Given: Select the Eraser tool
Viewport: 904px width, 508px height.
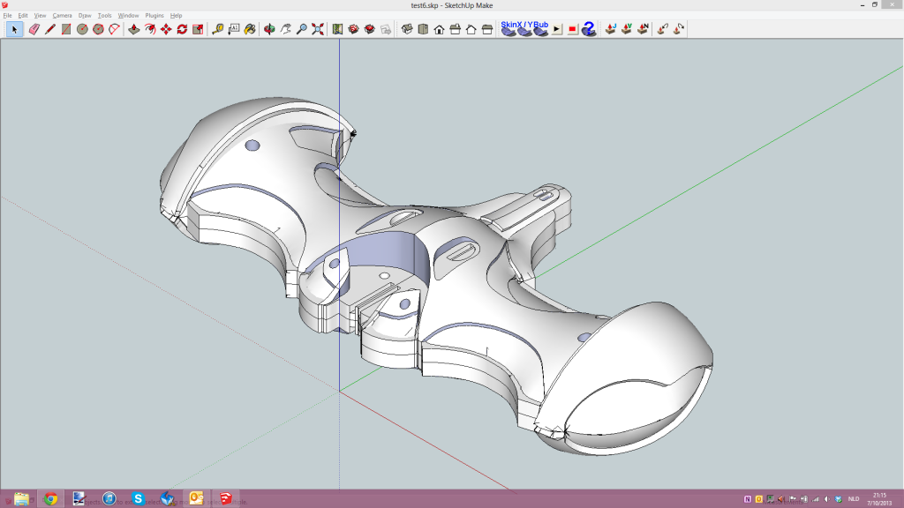Looking at the screenshot, I should [34, 29].
